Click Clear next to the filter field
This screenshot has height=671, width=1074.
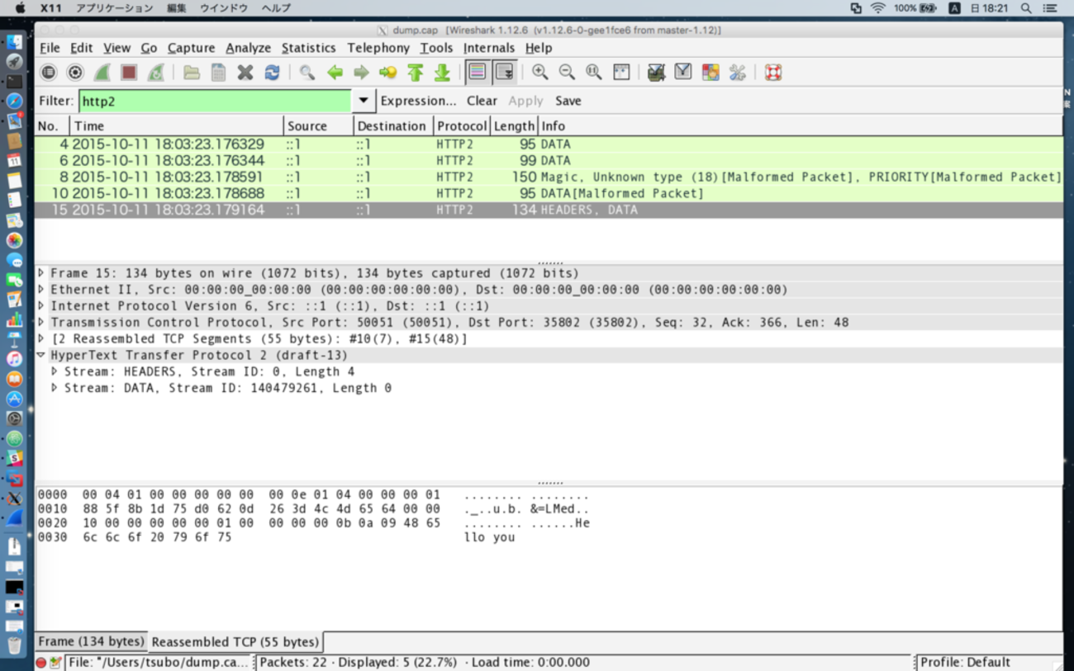(482, 101)
